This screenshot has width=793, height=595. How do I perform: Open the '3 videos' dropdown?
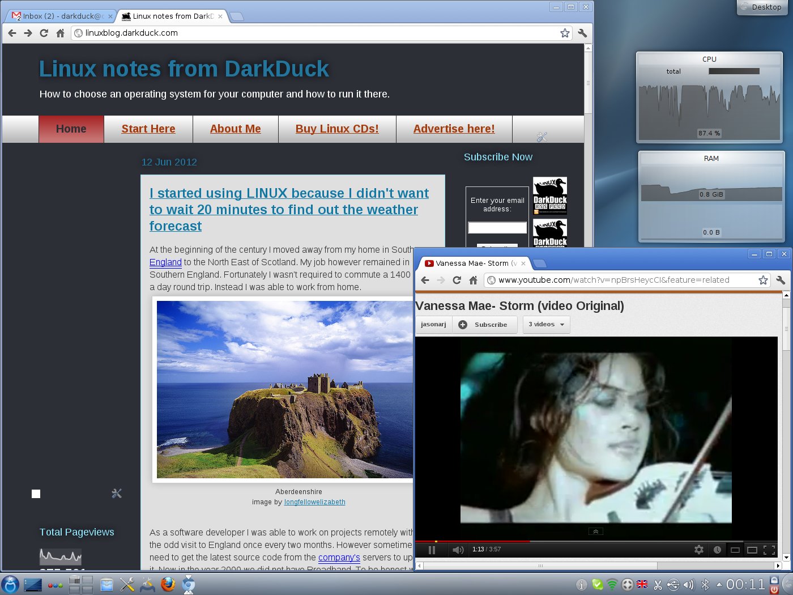pos(546,325)
